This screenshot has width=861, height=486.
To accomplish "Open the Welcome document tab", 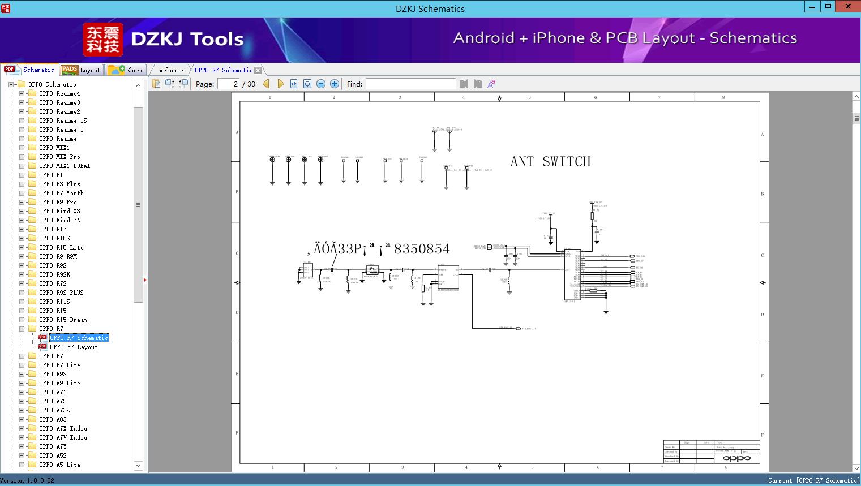I will point(171,70).
